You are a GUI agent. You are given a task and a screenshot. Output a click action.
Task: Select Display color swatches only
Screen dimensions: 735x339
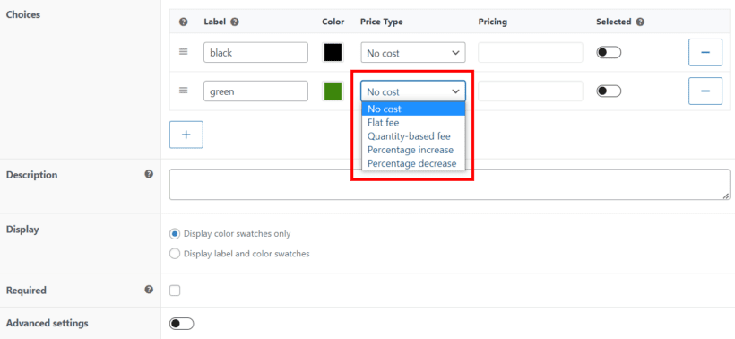(x=175, y=233)
